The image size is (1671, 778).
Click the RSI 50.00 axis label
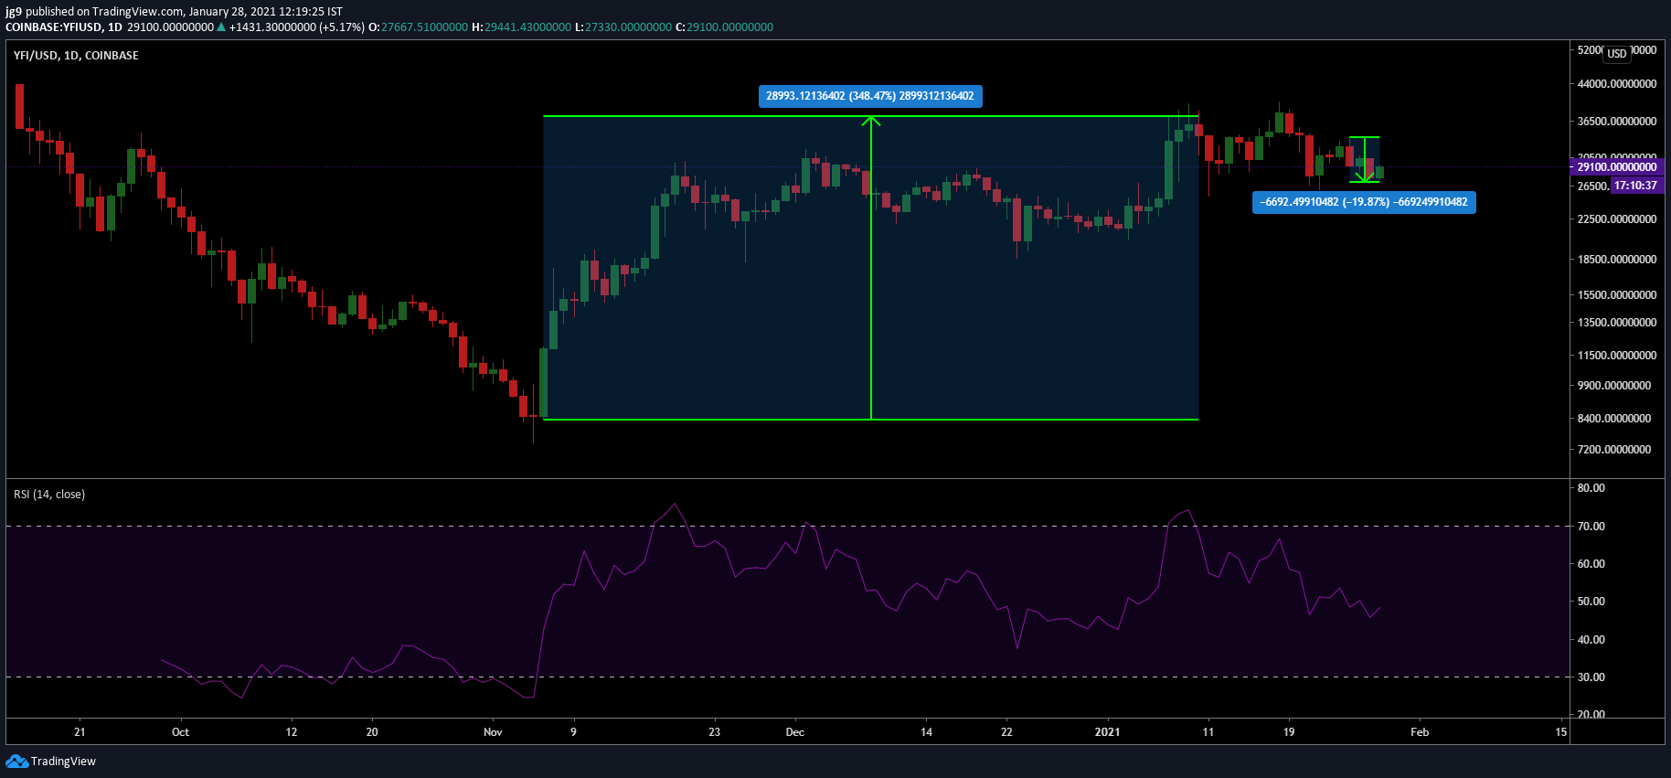1591,602
